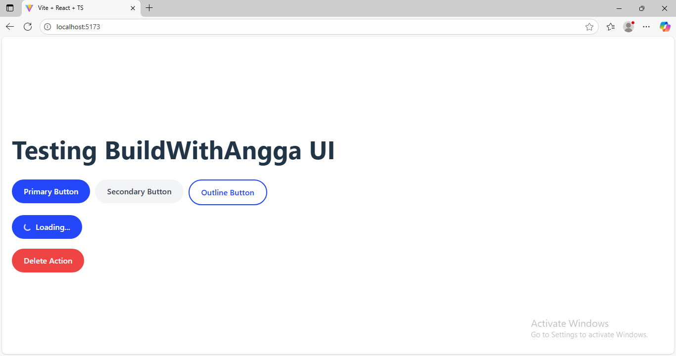Add this page to favorites star
The width and height of the screenshot is (676, 356).
[x=589, y=27]
